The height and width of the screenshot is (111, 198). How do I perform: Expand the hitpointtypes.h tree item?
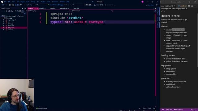[4, 20]
